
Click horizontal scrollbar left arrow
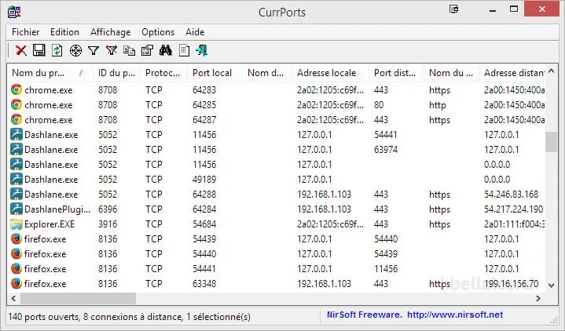(x=13, y=298)
